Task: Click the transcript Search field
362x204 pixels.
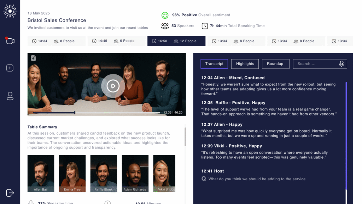Action: click(x=320, y=64)
